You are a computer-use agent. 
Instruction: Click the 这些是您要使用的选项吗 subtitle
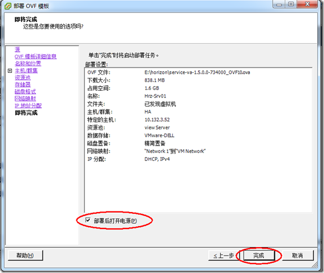tap(53, 27)
